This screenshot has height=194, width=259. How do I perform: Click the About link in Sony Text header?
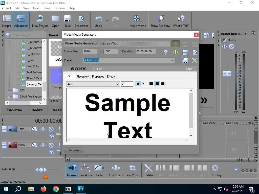(x=189, y=69)
